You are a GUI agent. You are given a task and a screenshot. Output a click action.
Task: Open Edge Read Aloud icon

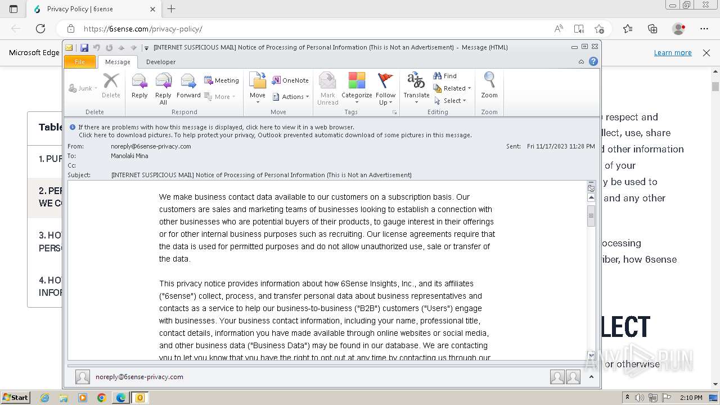point(559,29)
